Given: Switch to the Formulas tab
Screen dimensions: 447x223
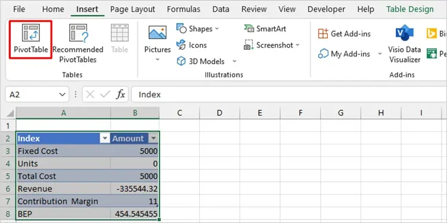Looking at the screenshot, I should click(x=184, y=10).
